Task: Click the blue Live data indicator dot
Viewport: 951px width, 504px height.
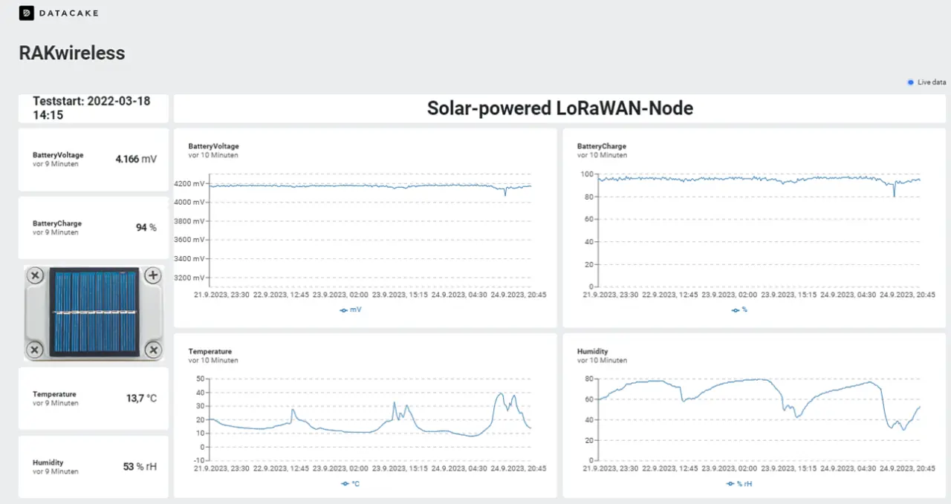Action: (x=912, y=82)
